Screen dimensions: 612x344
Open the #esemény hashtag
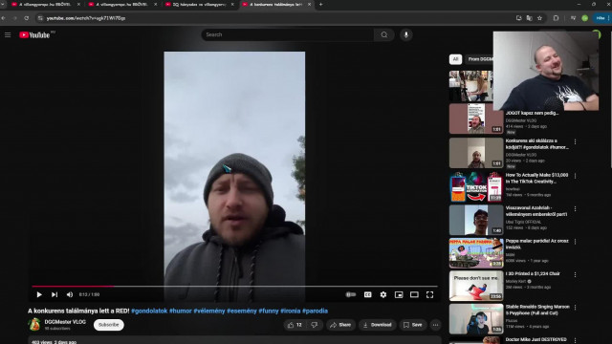click(x=242, y=311)
